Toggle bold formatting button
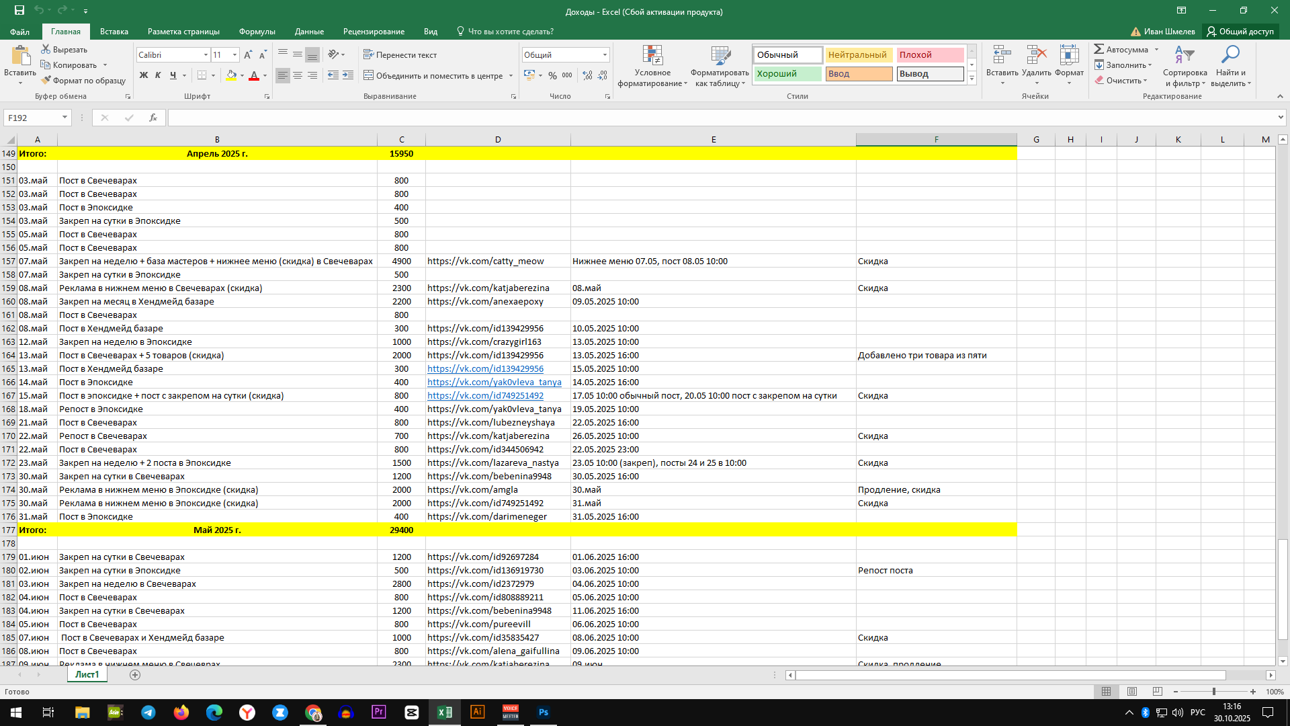 (143, 75)
